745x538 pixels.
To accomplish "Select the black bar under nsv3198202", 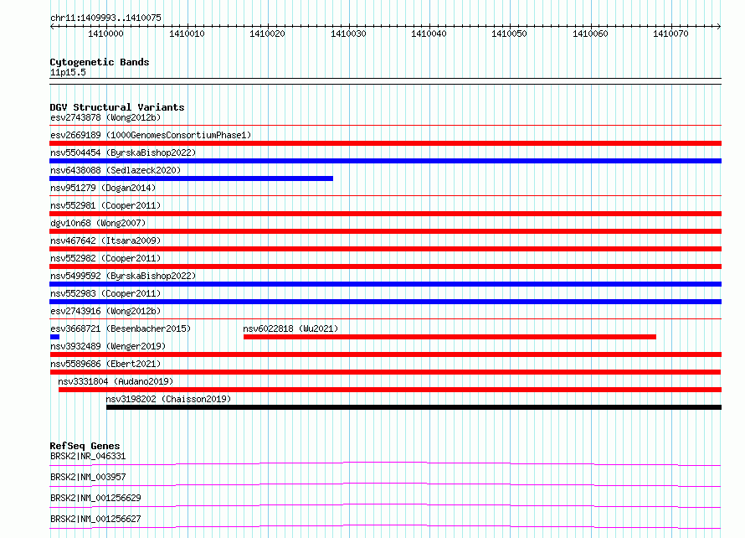I will [x=414, y=407].
